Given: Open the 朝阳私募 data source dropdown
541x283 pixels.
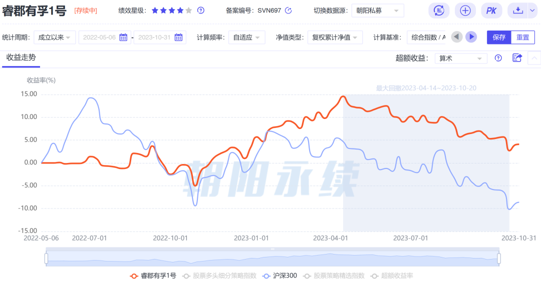Looking at the screenshot, I should [378, 10].
